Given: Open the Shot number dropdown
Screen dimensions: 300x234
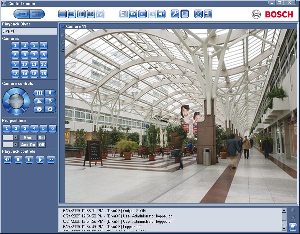Looking at the screenshot, I should (x=16, y=138).
